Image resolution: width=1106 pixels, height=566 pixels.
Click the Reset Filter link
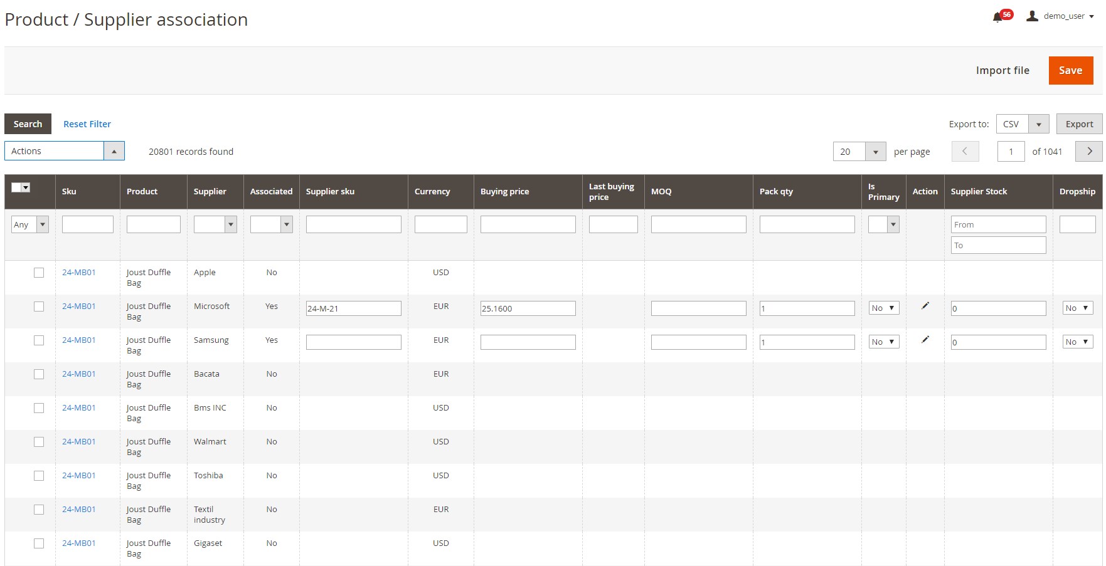point(87,124)
